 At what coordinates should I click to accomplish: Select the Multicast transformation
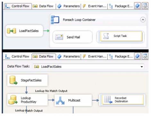[73, 100]
